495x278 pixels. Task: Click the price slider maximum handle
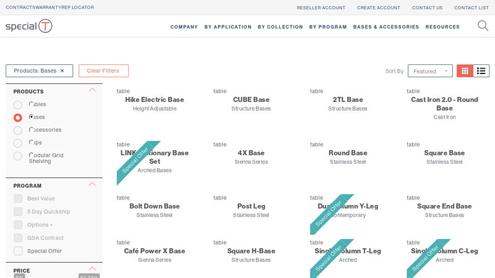[89, 276]
